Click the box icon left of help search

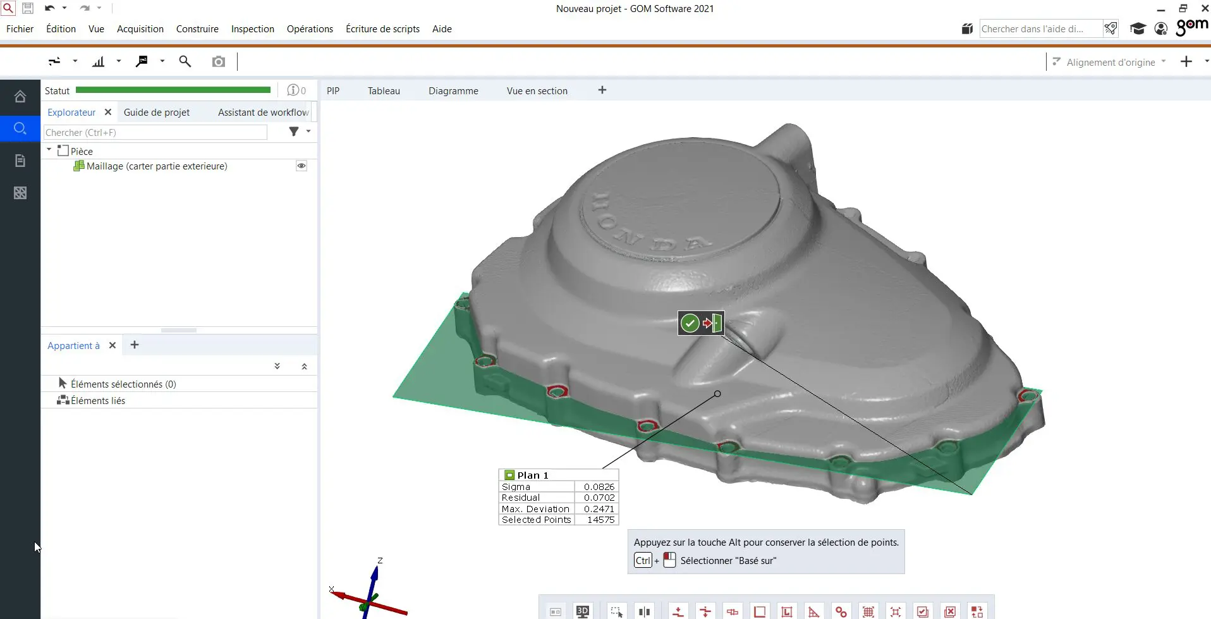[x=967, y=29]
